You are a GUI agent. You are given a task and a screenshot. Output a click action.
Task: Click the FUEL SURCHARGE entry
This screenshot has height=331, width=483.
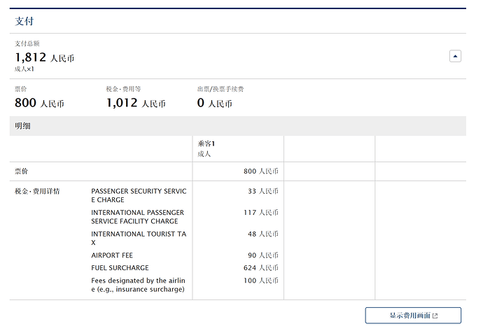tap(120, 268)
